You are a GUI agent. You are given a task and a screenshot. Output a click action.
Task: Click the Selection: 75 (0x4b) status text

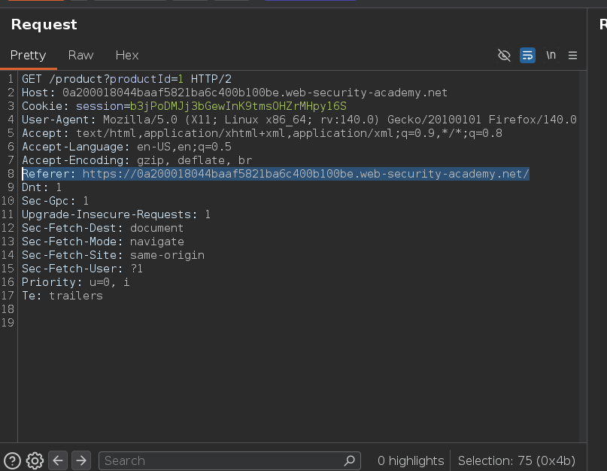click(x=517, y=460)
